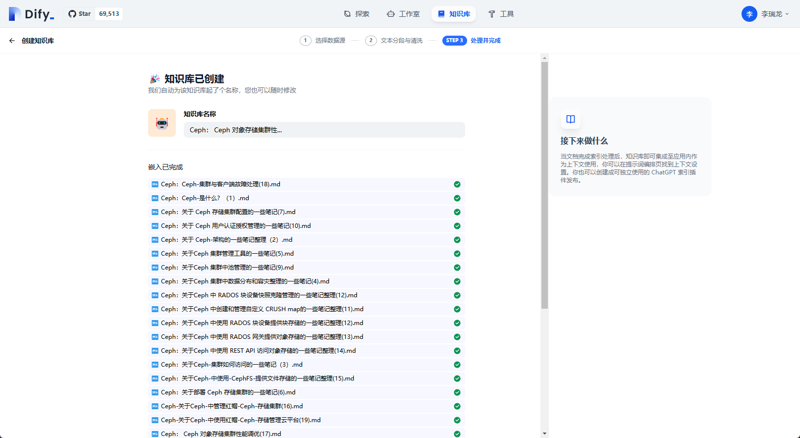Click the scrollbar down arrow

[544, 434]
